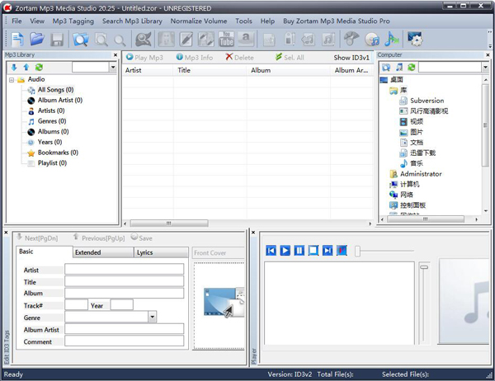This screenshot has height=381, width=495.
Task: Select Administrator in the Computer tree
Action: coord(421,174)
